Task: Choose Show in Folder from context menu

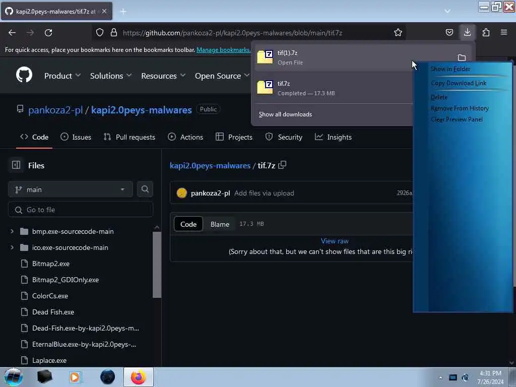Action: click(x=450, y=69)
